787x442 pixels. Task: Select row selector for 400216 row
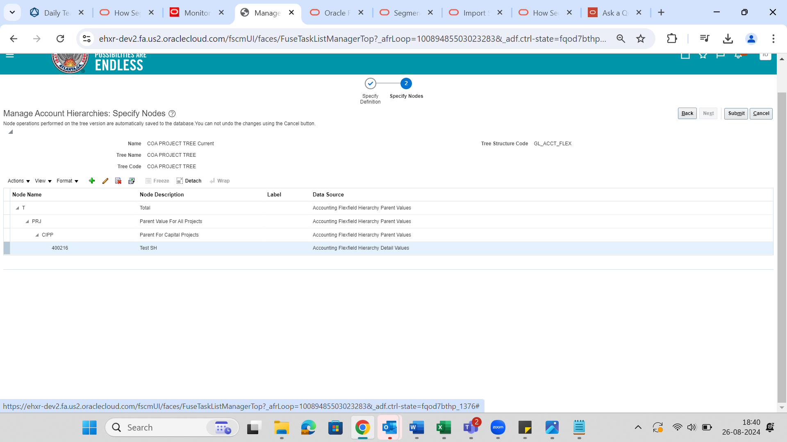coord(7,248)
